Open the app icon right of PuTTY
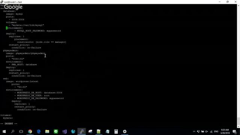This screenshot has width=240, height=135. (90, 132)
